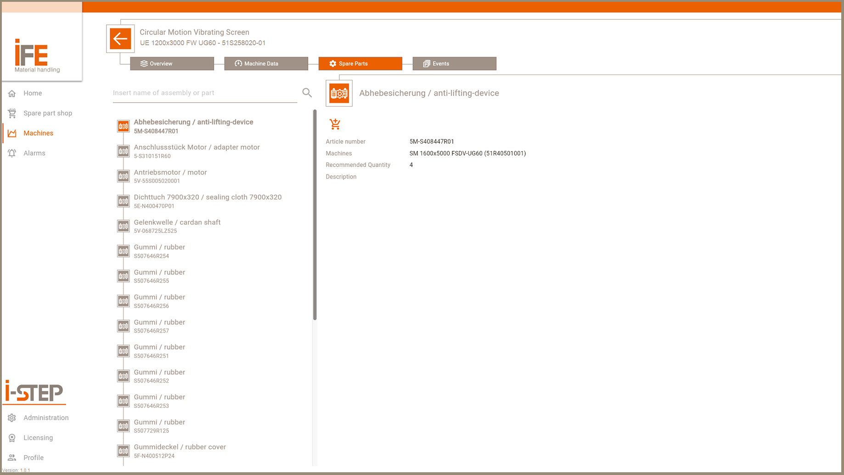The width and height of the screenshot is (844, 475).
Task: Click the orange back arrow button
Action: pos(120,39)
